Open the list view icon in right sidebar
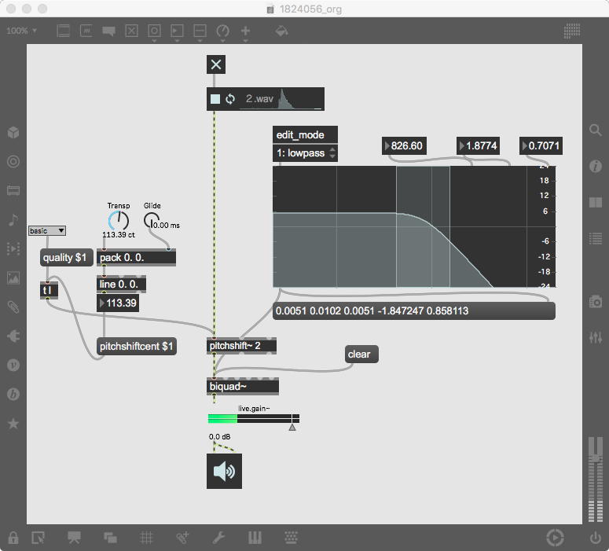This screenshot has width=609, height=551. (595, 238)
